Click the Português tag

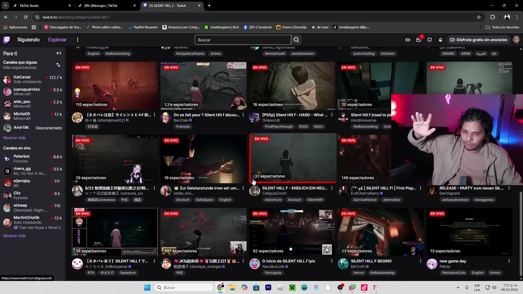coord(273,273)
